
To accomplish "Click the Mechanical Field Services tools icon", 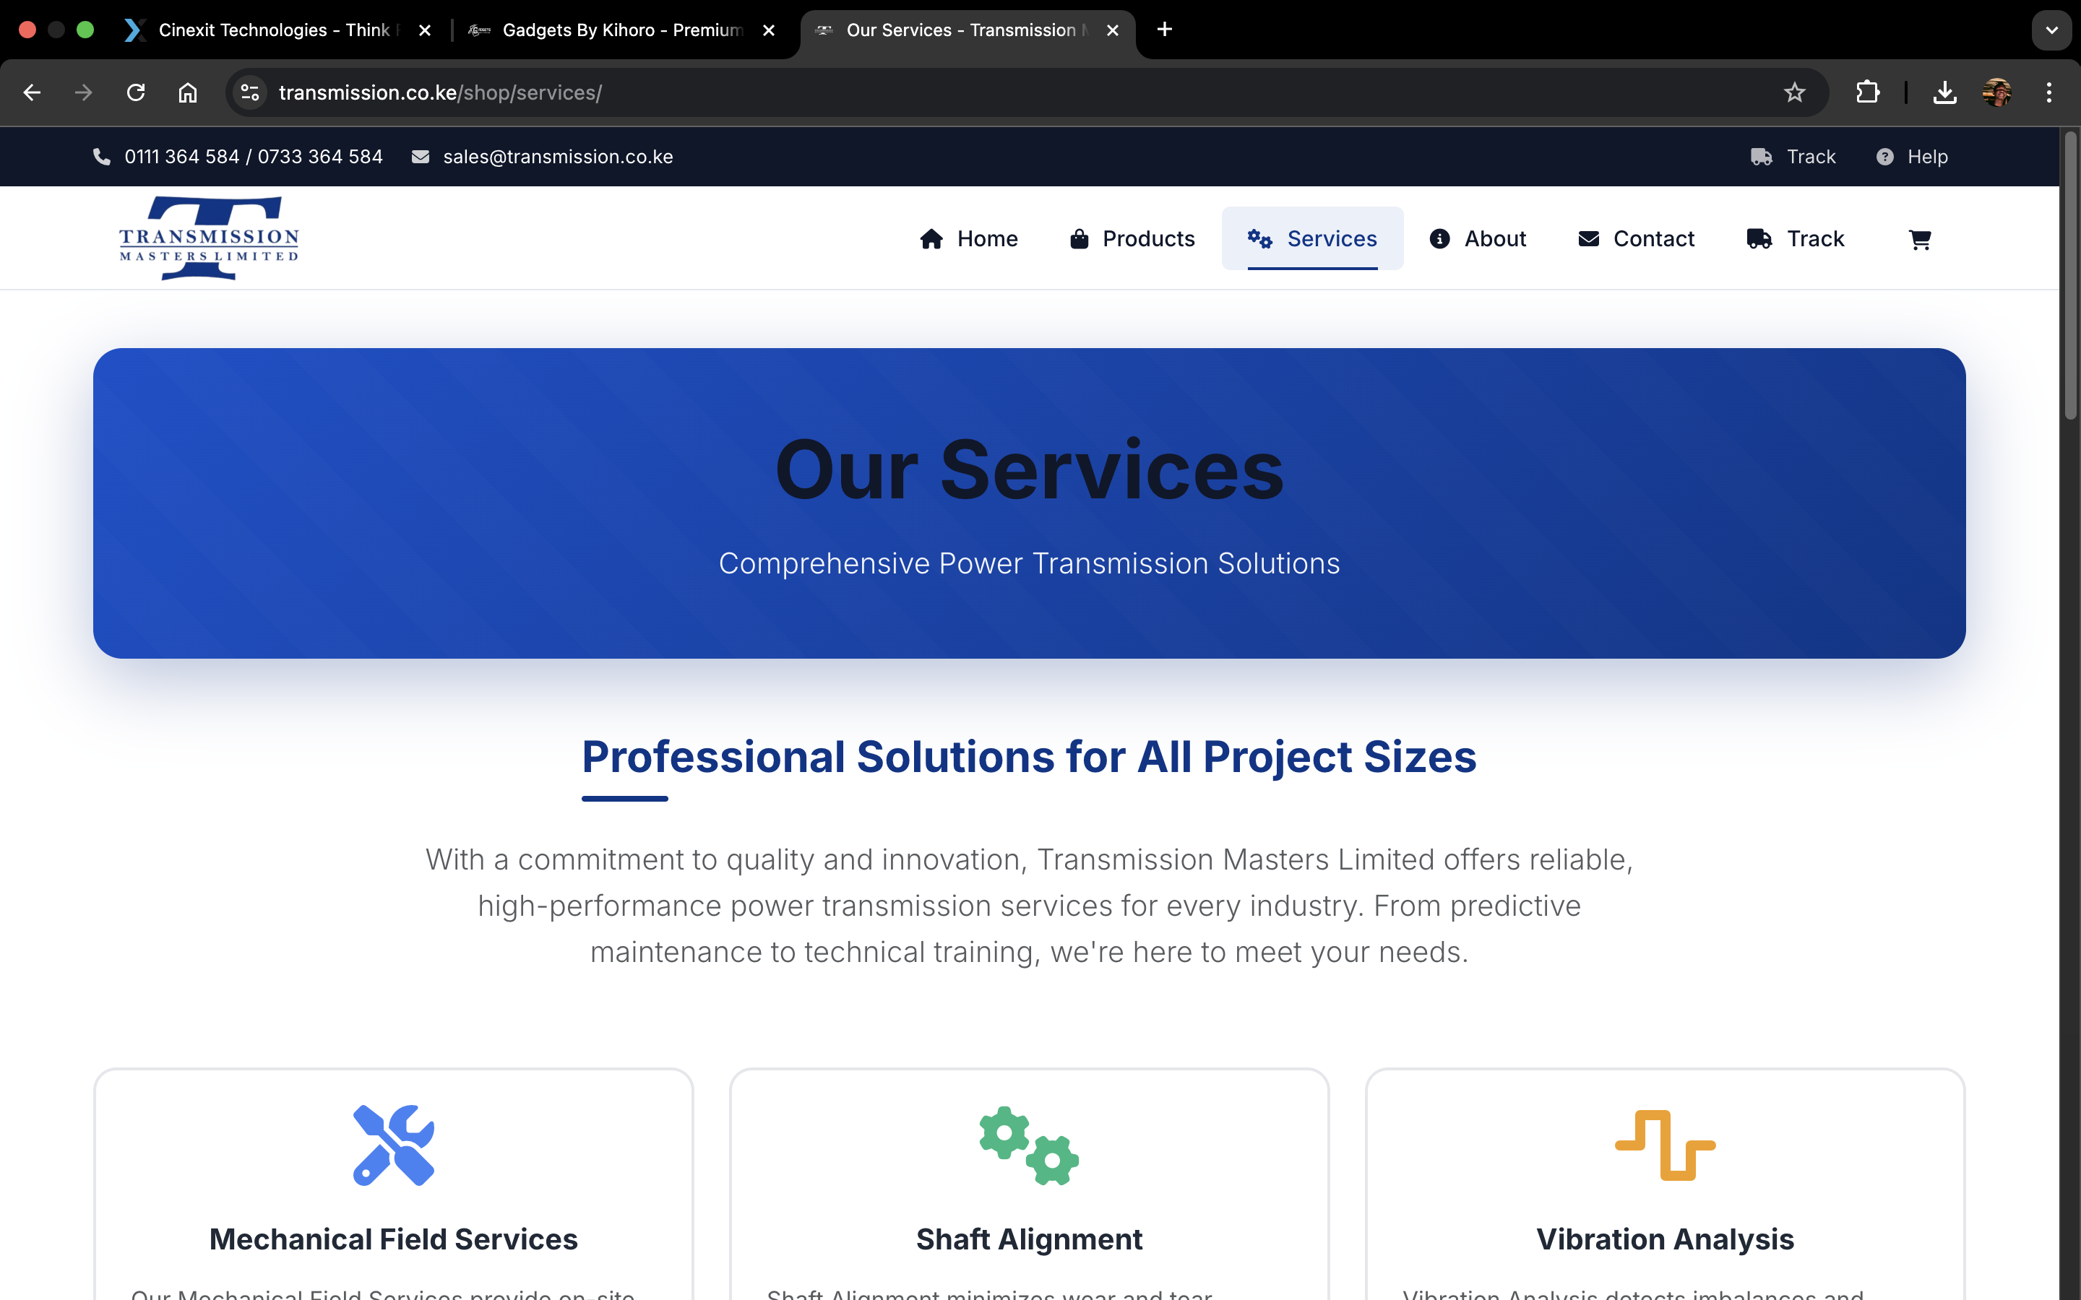I will click(x=393, y=1145).
